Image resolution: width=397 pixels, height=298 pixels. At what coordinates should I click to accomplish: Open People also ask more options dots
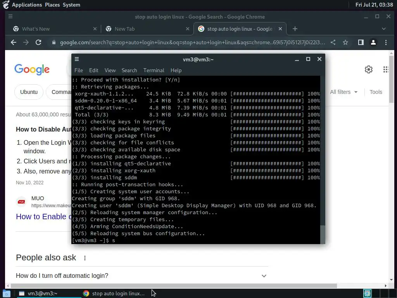coord(85,258)
